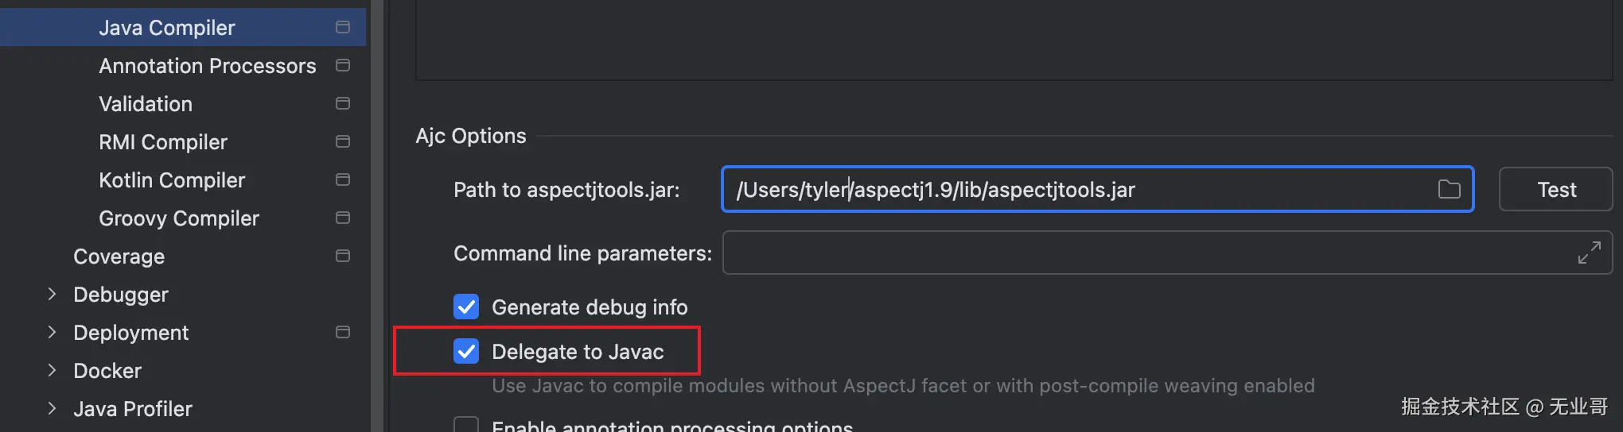Click the folder browse icon in path field

[x=1449, y=189]
